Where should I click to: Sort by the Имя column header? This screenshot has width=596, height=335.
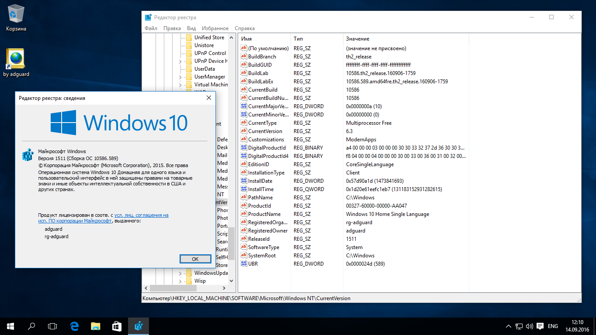(264, 39)
